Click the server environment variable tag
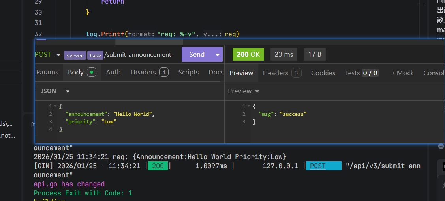Screen dimensions: 445x201 pyautogui.click(x=75, y=55)
